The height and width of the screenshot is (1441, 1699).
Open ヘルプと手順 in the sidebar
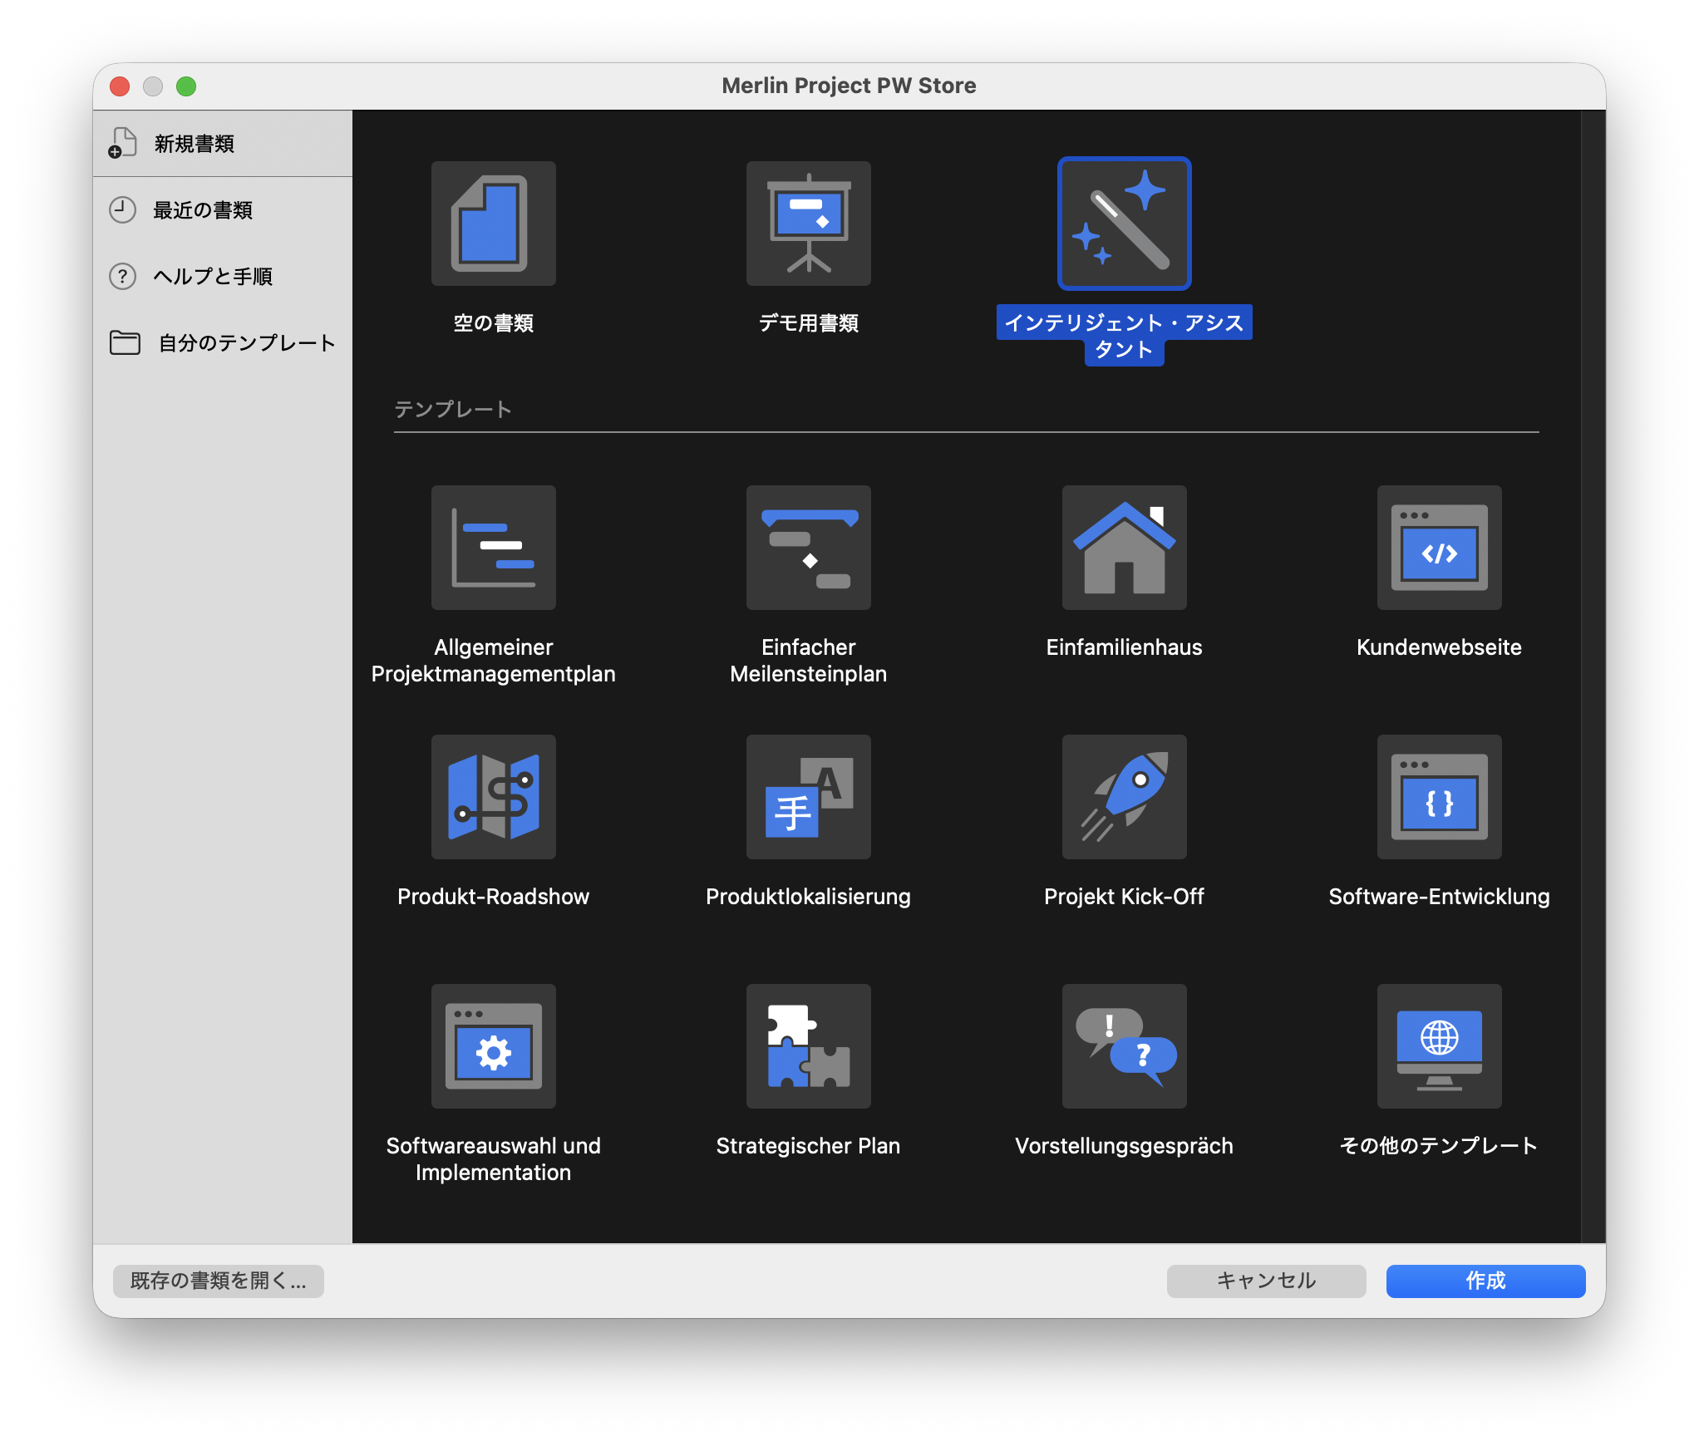click(223, 277)
